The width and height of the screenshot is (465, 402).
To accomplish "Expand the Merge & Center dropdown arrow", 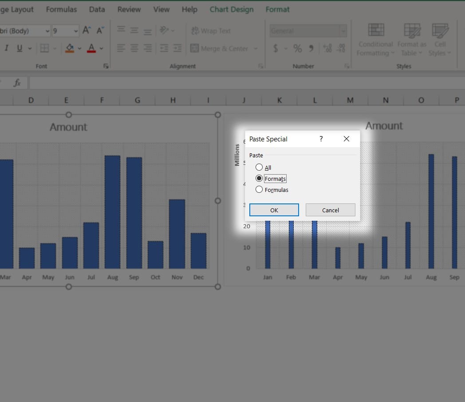I will pyautogui.click(x=256, y=49).
